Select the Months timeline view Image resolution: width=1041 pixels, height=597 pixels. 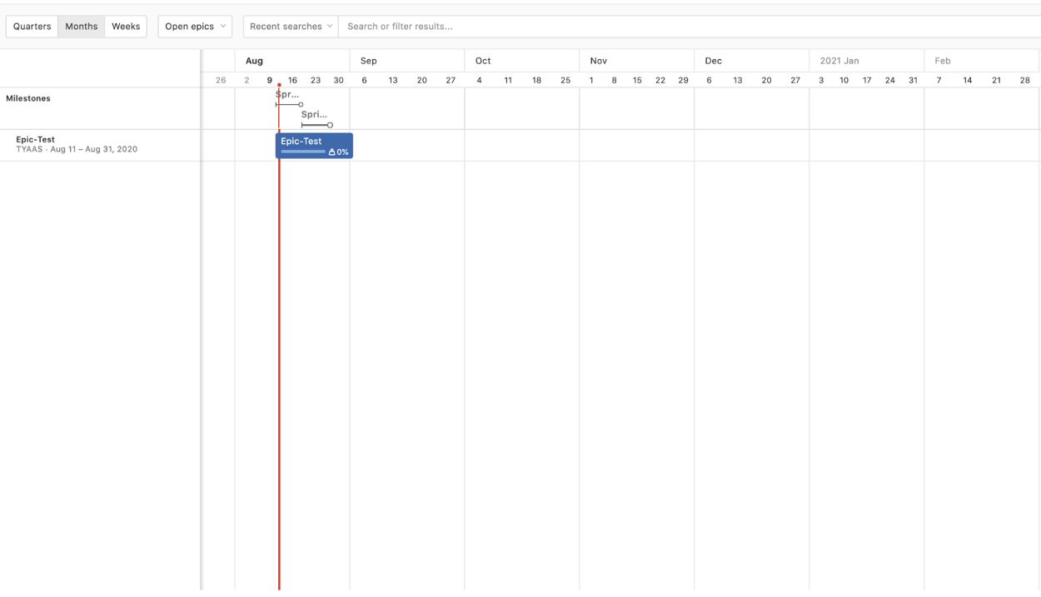(x=82, y=27)
